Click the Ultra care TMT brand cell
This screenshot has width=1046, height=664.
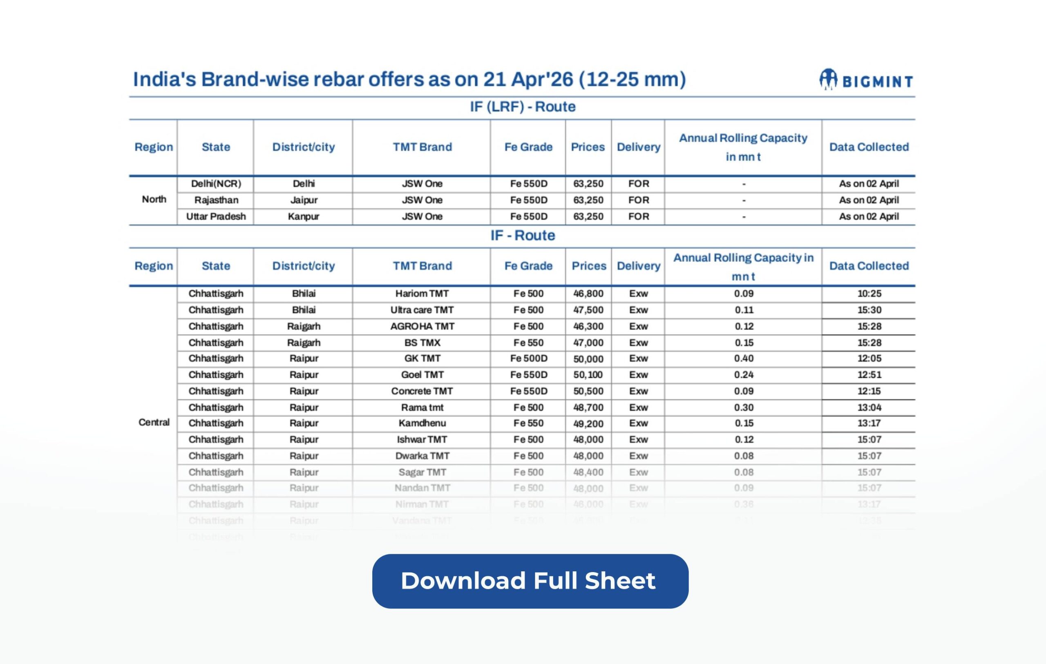click(x=422, y=310)
